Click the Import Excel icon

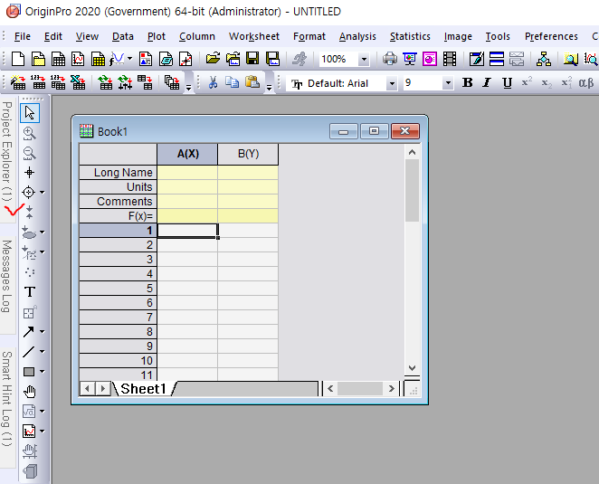pos(78,82)
